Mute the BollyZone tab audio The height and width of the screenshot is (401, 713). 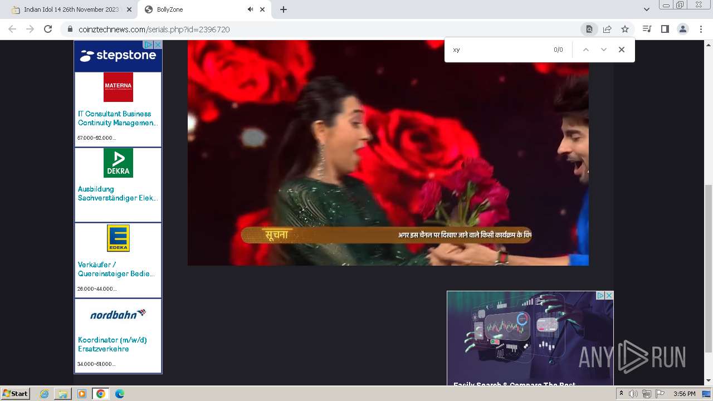click(x=250, y=9)
